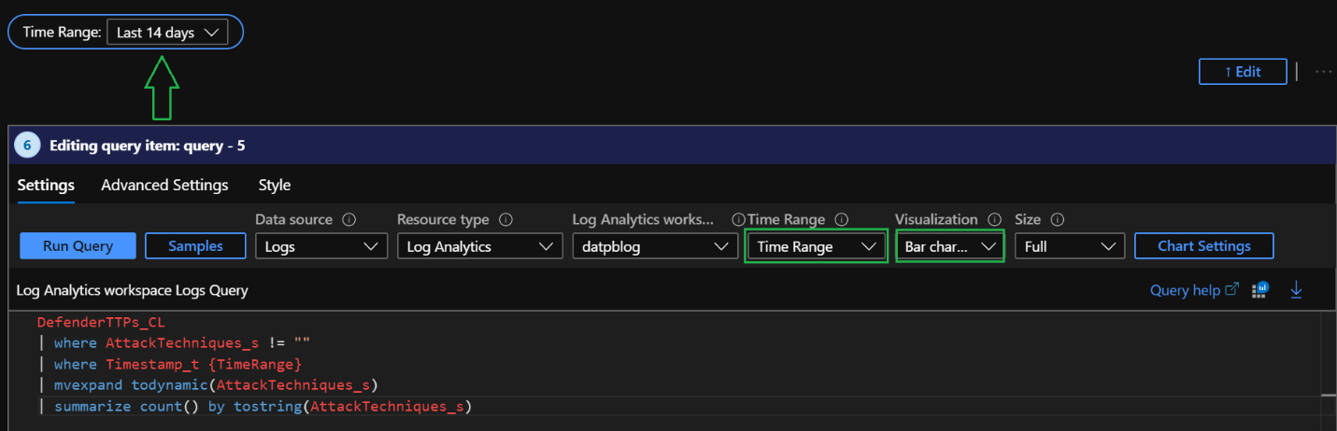
Task: Expand the Data source Logs dropdown
Action: pos(320,247)
